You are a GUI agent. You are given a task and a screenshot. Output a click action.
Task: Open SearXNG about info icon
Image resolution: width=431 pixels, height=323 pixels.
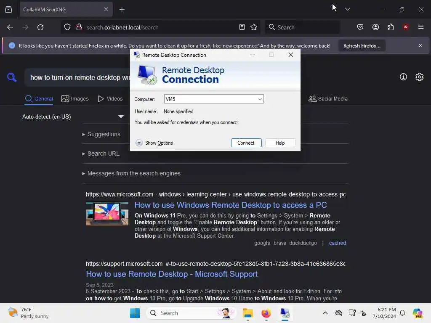coord(403,77)
